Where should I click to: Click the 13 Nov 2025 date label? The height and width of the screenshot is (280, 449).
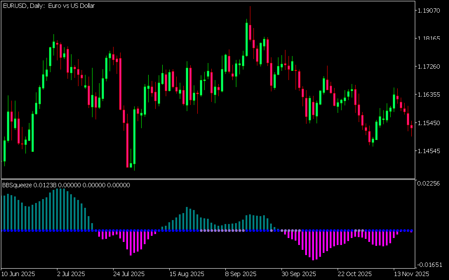pos(410,274)
